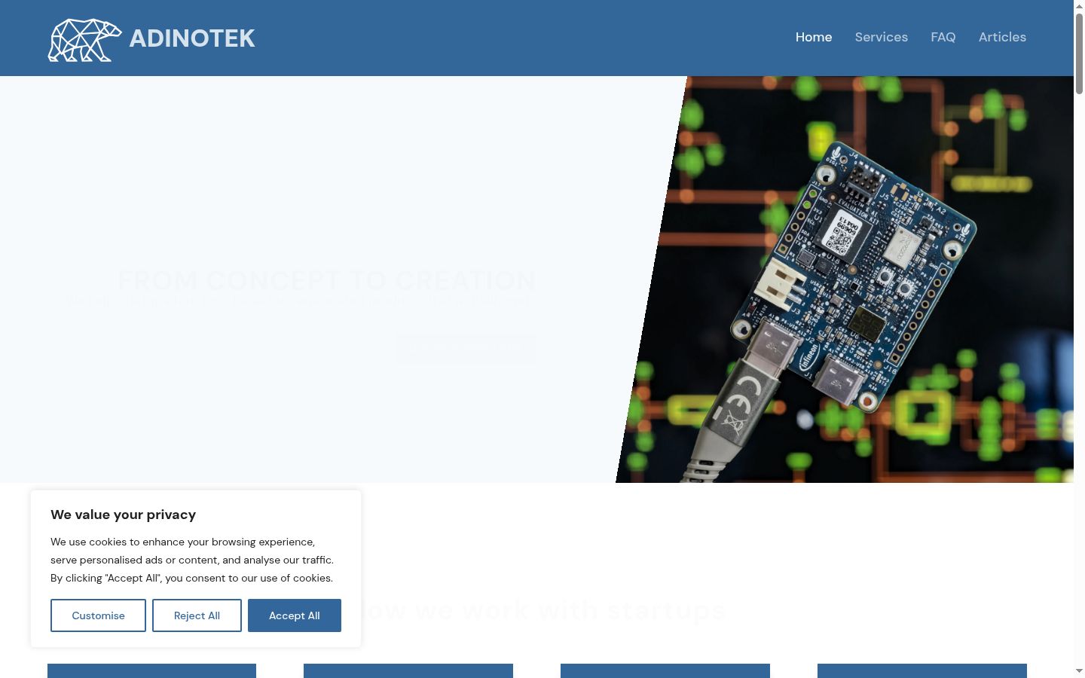Reject all cookies
Image resolution: width=1085 pixels, height=678 pixels.
tap(197, 615)
